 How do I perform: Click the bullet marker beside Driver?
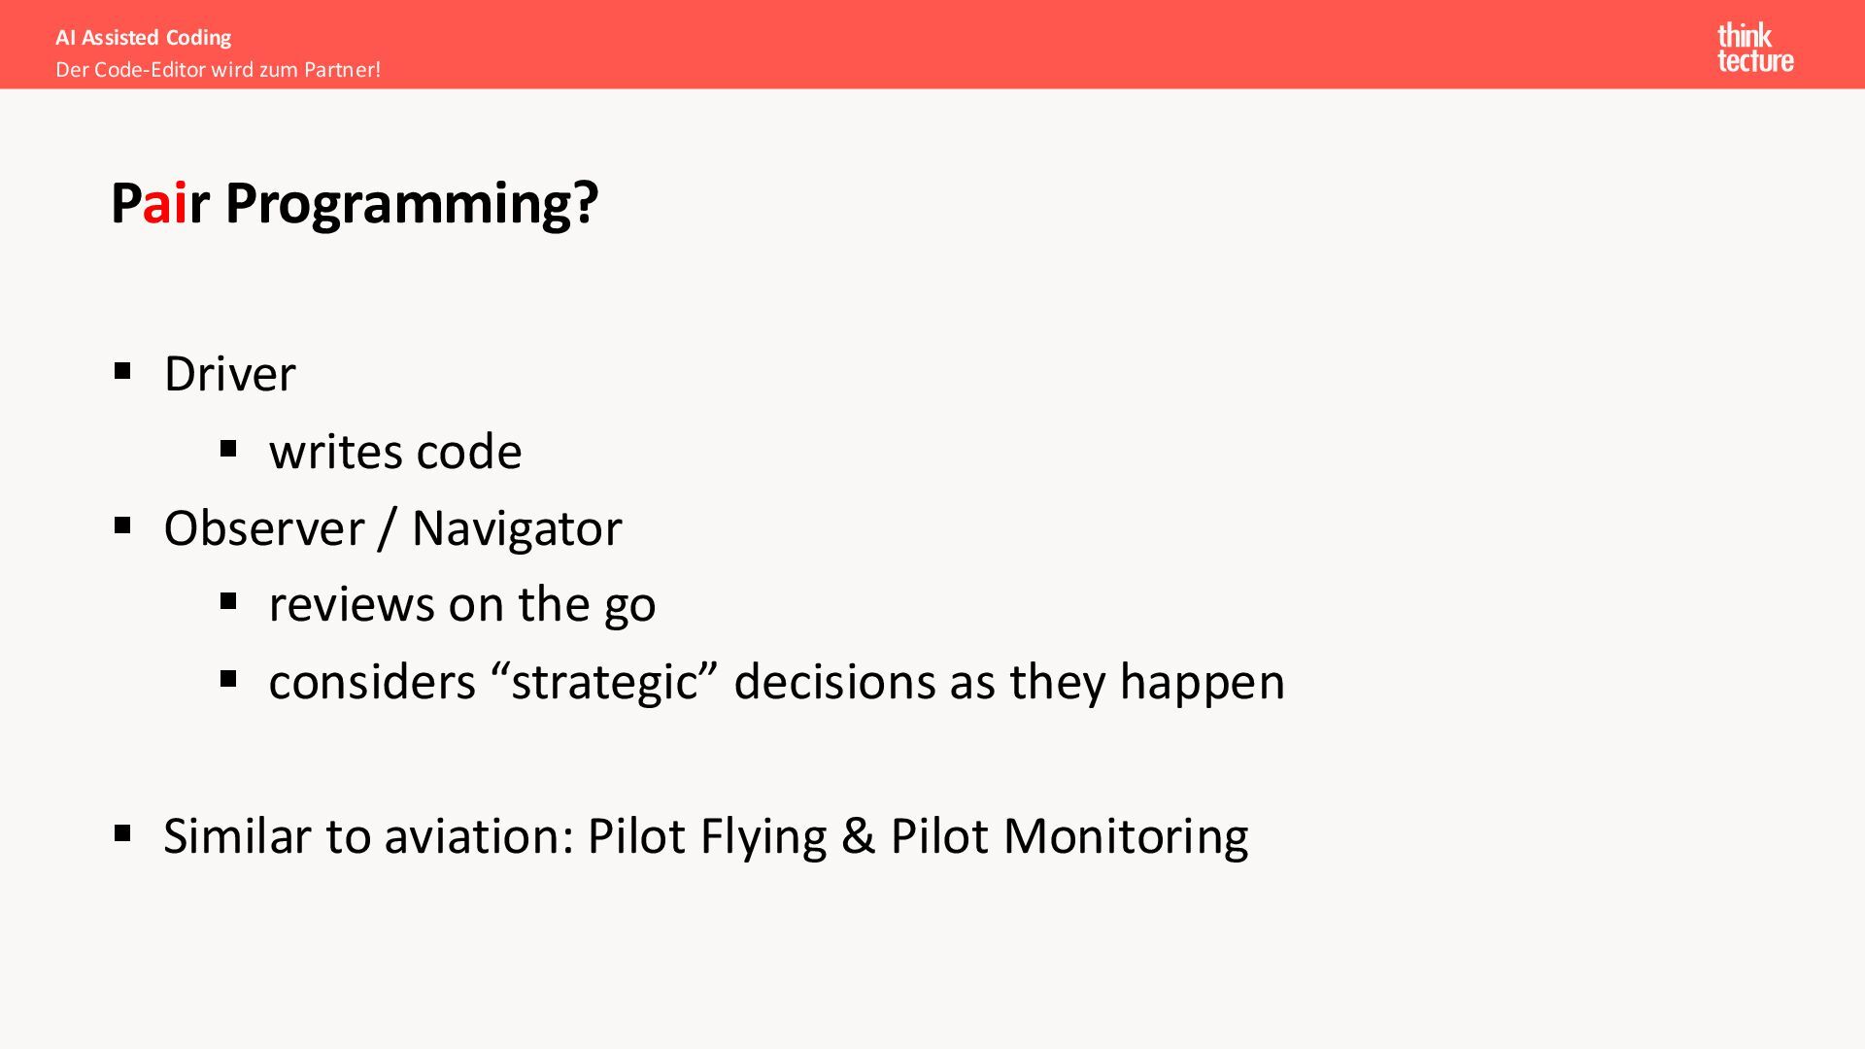click(122, 371)
